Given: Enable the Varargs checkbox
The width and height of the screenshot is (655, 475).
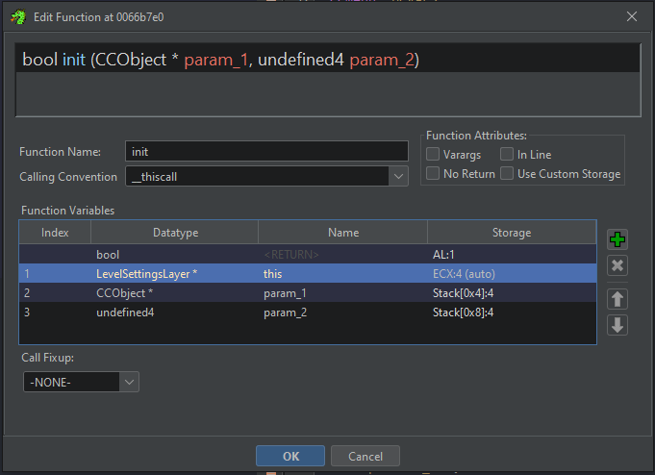Looking at the screenshot, I should [x=433, y=154].
